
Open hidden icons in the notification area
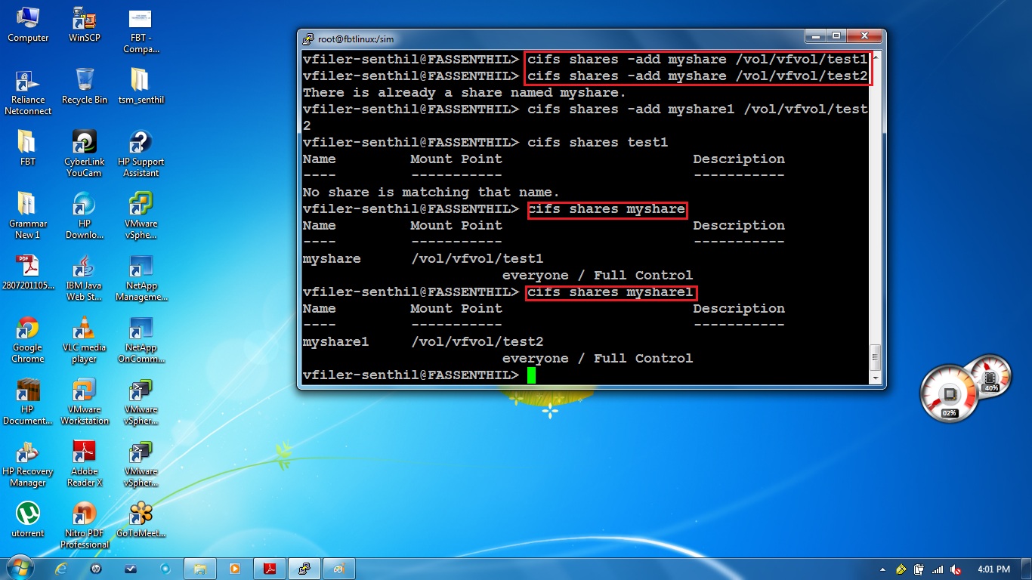882,570
